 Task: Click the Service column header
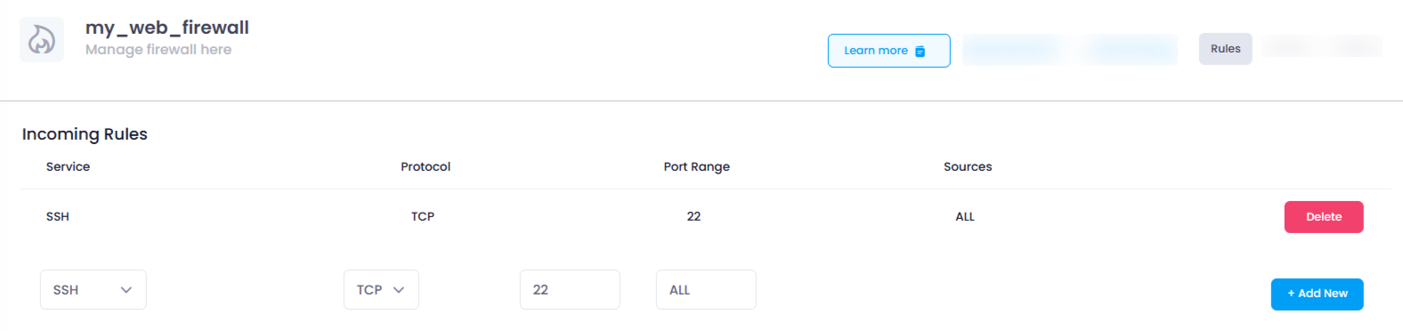(68, 166)
